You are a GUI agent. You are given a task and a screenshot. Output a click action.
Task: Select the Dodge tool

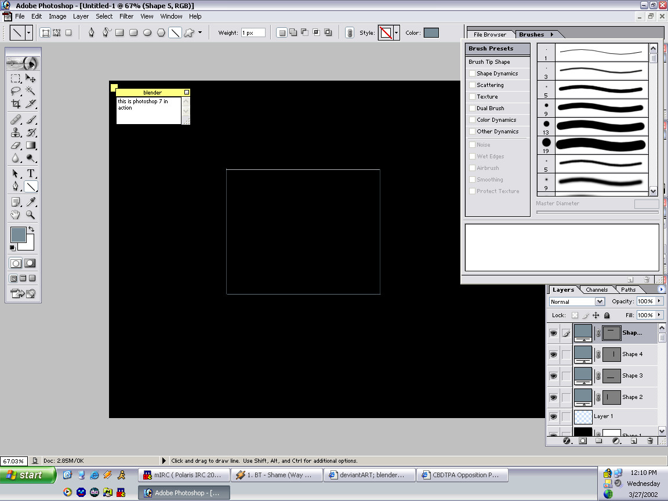31,158
